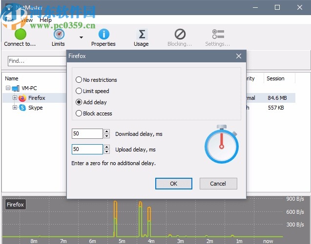Click the Cancel button

coord(218,184)
